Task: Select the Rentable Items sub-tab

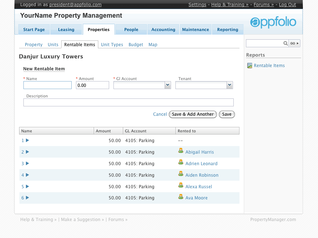Action: coord(80,44)
